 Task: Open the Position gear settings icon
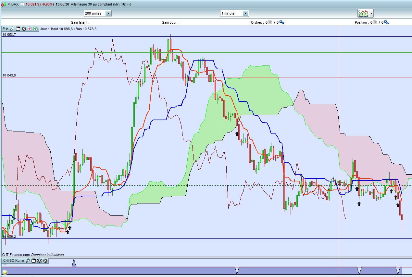point(386,22)
